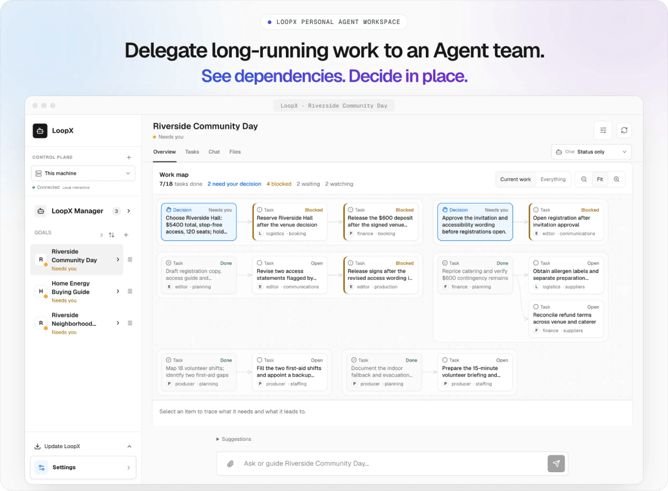Open view options via the sliders icon

click(x=603, y=131)
